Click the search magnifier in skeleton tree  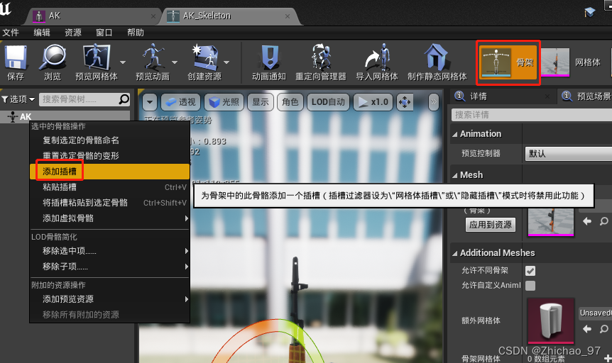coord(124,99)
